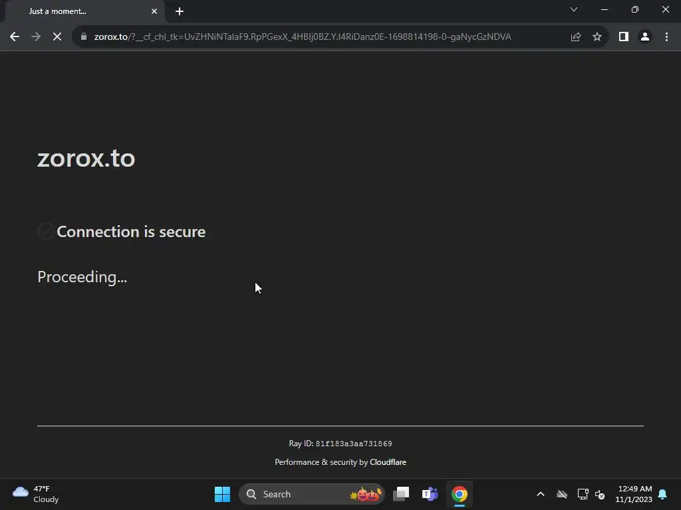Close the 'Just a moment...' tab

[x=154, y=11]
